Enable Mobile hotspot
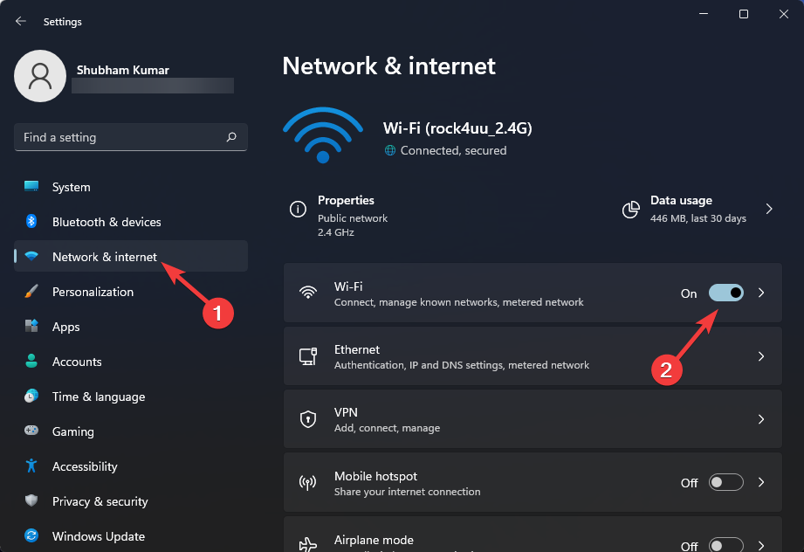The height and width of the screenshot is (552, 804). [x=726, y=482]
